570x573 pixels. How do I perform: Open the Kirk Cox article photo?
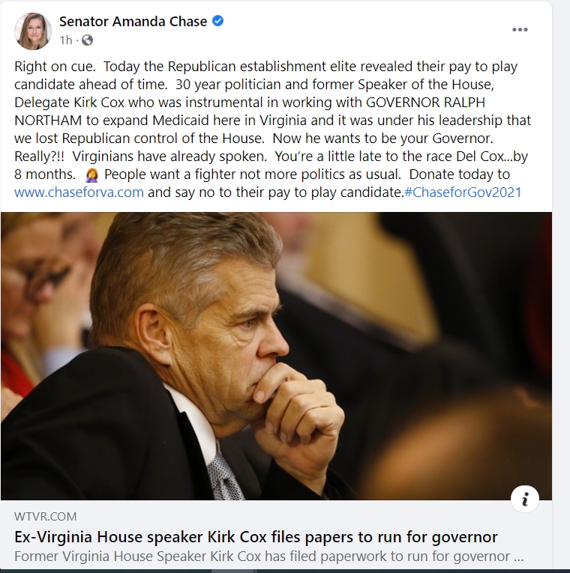pyautogui.click(x=276, y=356)
